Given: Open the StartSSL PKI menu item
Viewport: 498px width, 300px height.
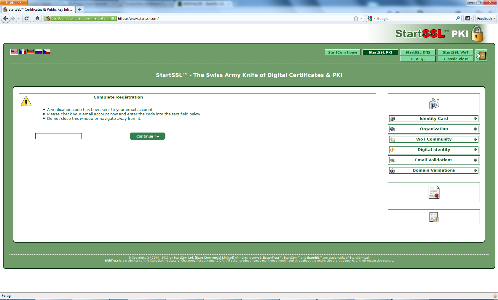Looking at the screenshot, I should click(380, 52).
